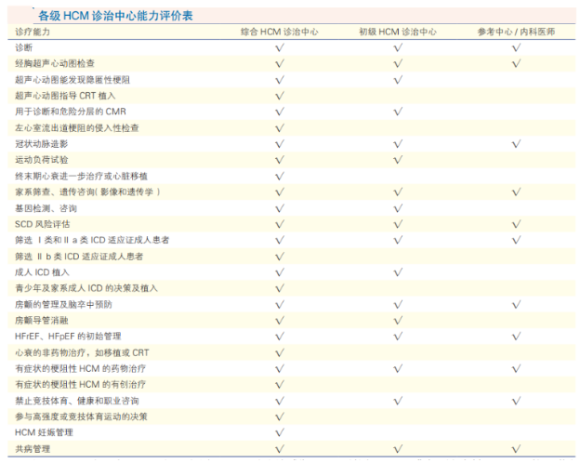Viewport: 580px width, 463px height.
Task: Select the row 家系筛查、遗传咨询(影像和遗传学)
Action: point(292,192)
